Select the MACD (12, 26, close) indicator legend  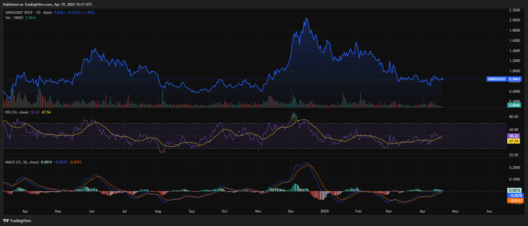coord(22,162)
